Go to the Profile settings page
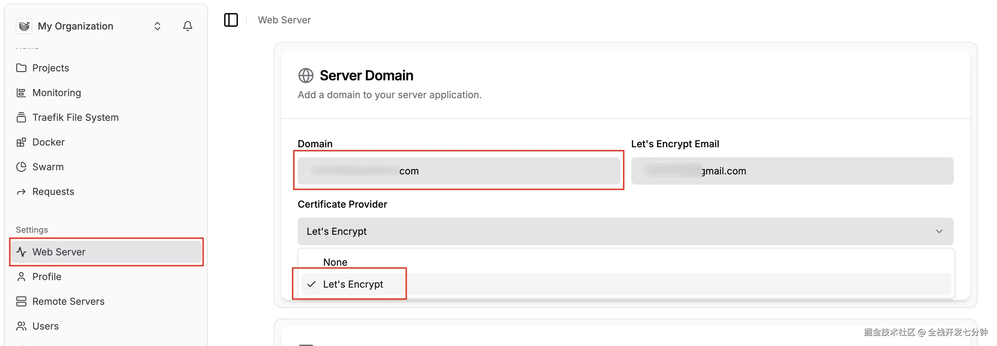The width and height of the screenshot is (997, 346). (x=47, y=277)
